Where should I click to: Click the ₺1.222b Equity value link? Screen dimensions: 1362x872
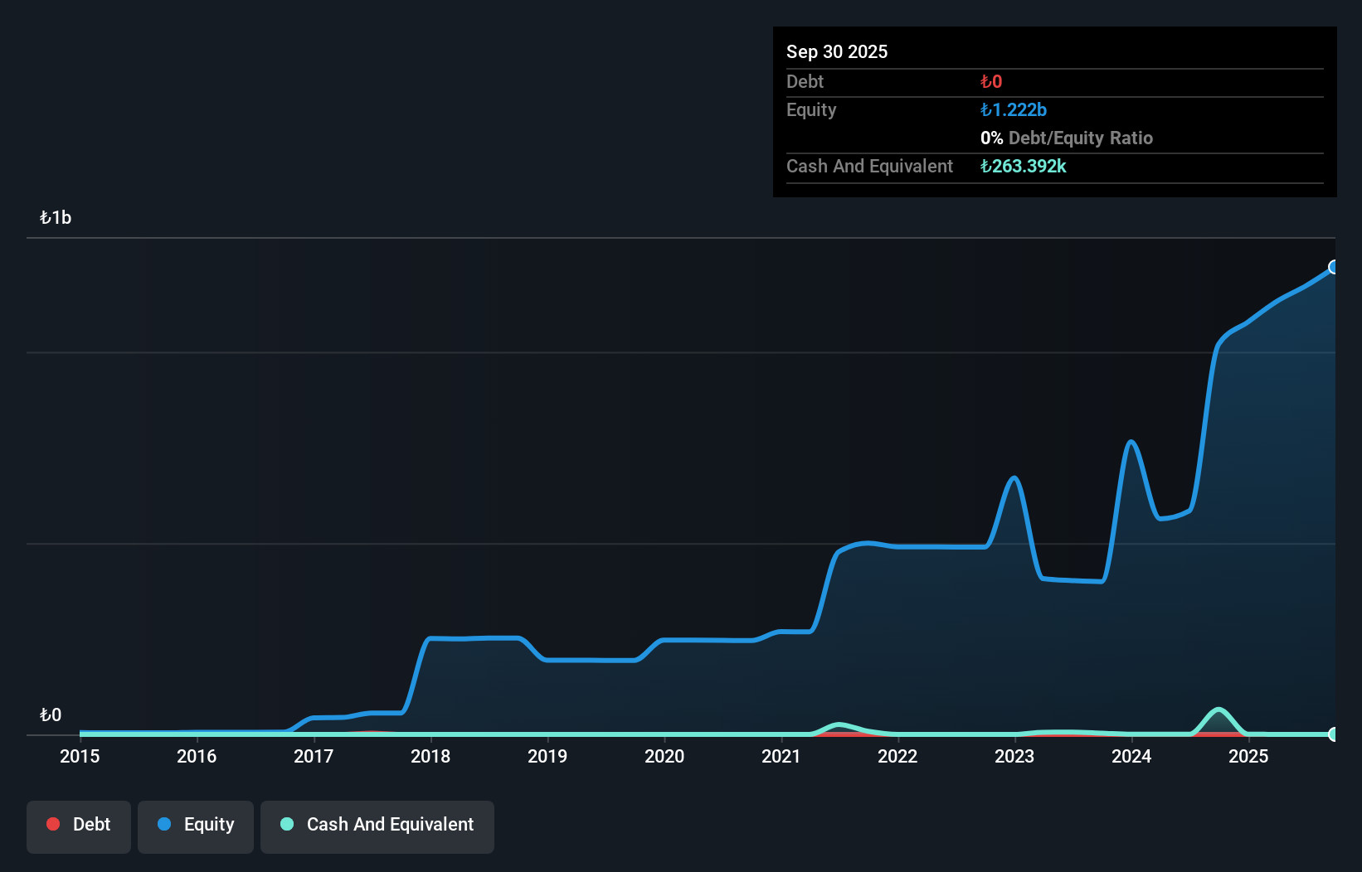coord(1013,109)
